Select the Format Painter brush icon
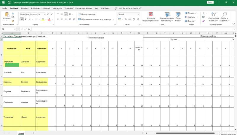Image resolution: width=237 pixels, height=135 pixels. click(x=13, y=21)
